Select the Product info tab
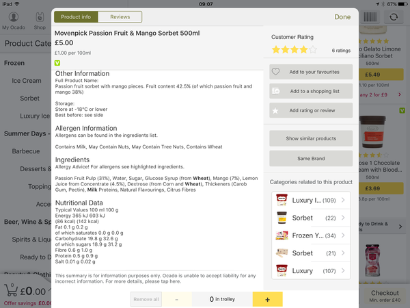 (76, 16)
